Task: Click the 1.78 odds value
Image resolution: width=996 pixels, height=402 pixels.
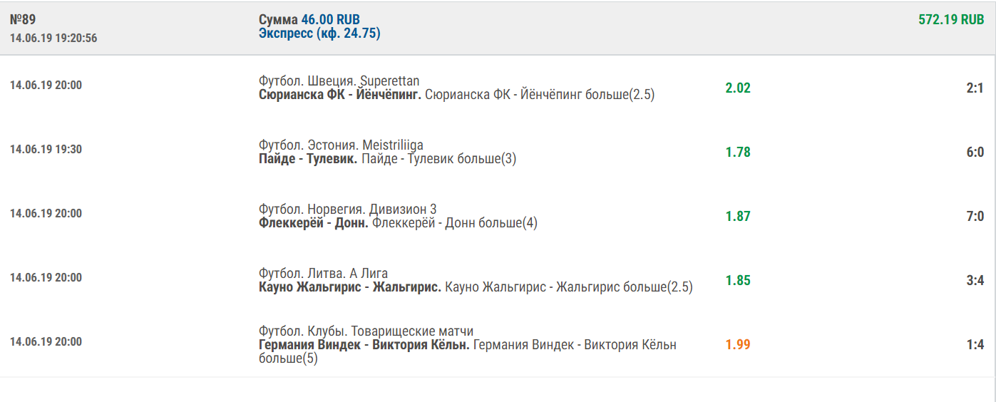Action: [738, 152]
